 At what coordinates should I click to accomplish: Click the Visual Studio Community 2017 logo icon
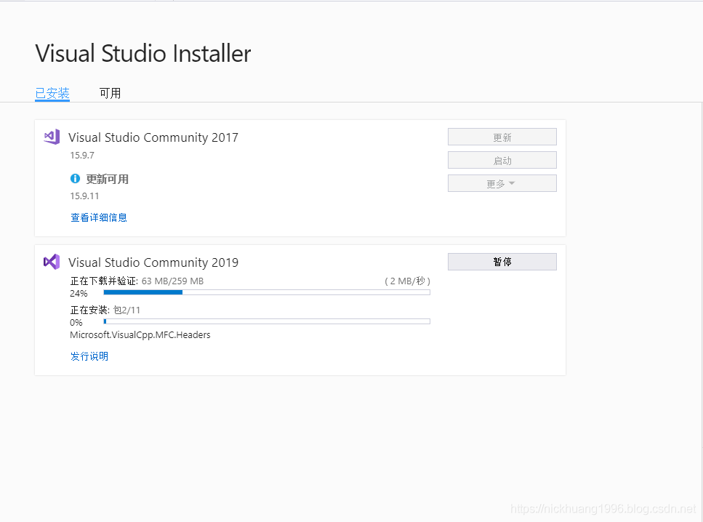point(51,137)
